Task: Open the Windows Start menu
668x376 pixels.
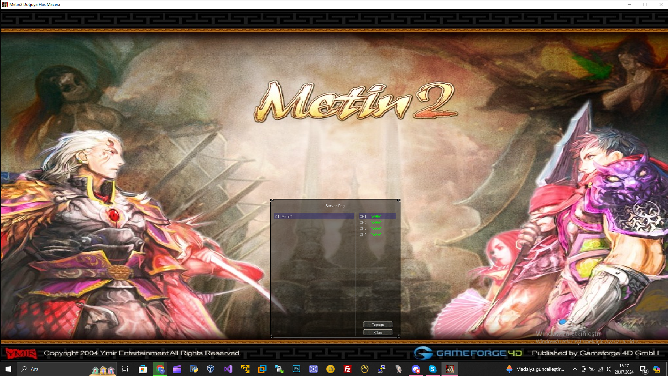Action: 8,369
